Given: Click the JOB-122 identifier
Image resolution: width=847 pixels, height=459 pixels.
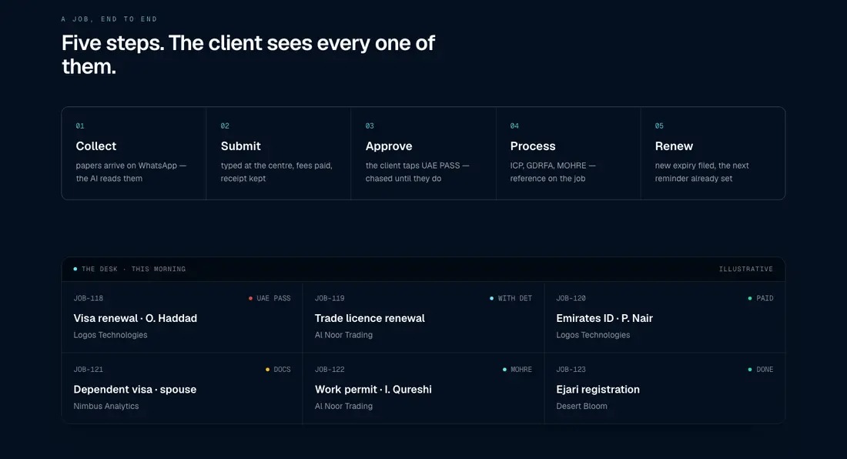Looking at the screenshot, I should tap(330, 370).
